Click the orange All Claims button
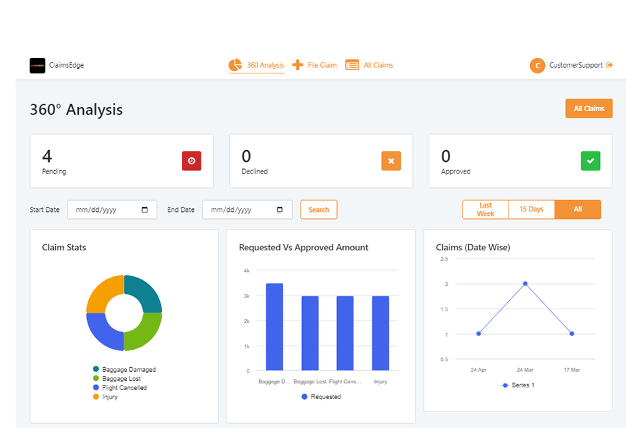Image resolution: width=643 pixels, height=442 pixels. click(x=588, y=109)
